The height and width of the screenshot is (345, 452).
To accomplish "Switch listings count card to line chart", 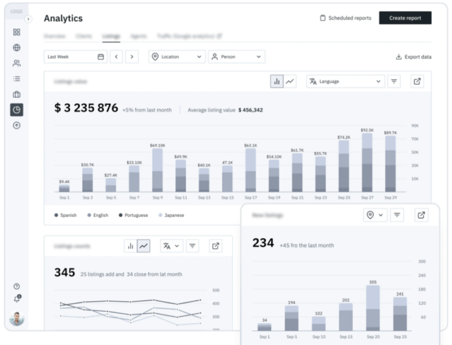I will (144, 246).
